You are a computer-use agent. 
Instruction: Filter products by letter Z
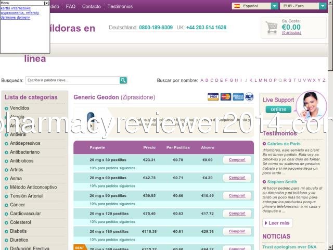pyautogui.click(x=324, y=80)
